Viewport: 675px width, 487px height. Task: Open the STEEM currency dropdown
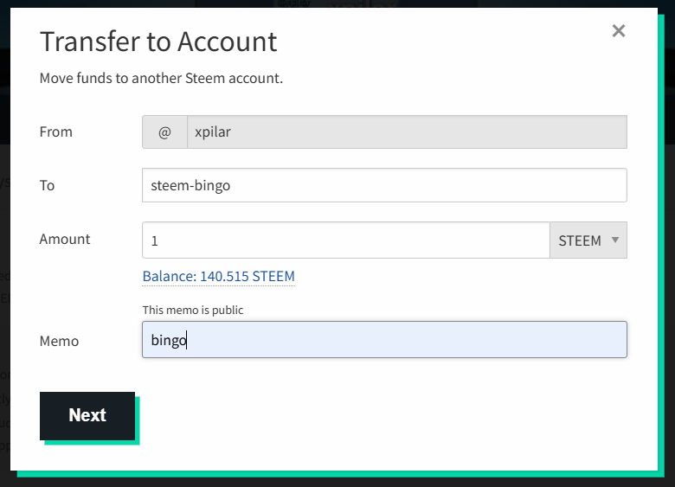pos(588,240)
